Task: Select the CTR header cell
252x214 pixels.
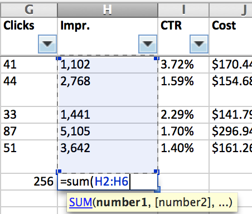Action: [183, 36]
